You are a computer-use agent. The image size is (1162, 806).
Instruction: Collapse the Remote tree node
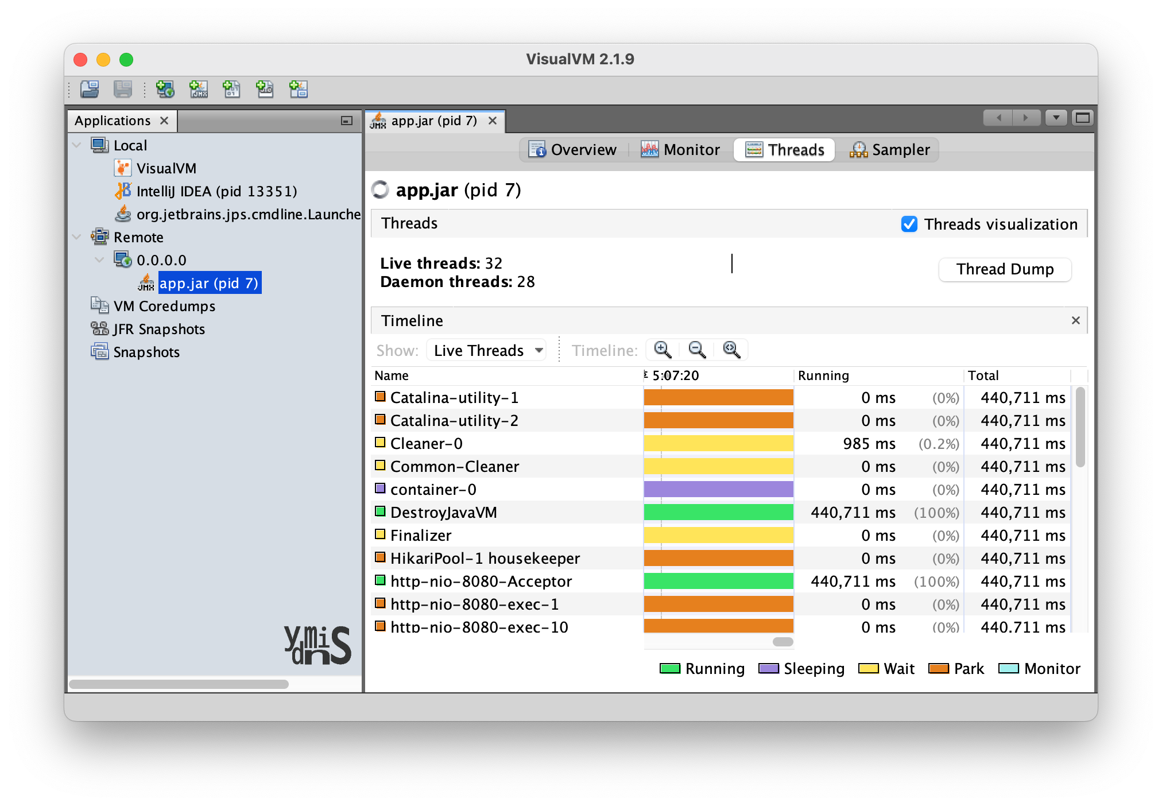pyautogui.click(x=77, y=237)
